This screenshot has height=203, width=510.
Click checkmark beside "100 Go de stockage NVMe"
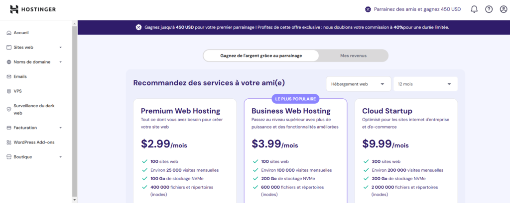pyautogui.click(x=144, y=179)
